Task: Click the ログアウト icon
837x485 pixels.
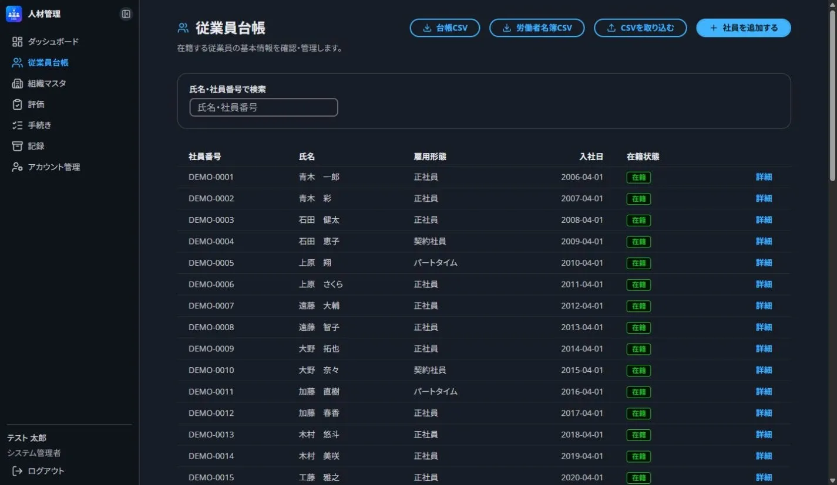Action: tap(18, 471)
